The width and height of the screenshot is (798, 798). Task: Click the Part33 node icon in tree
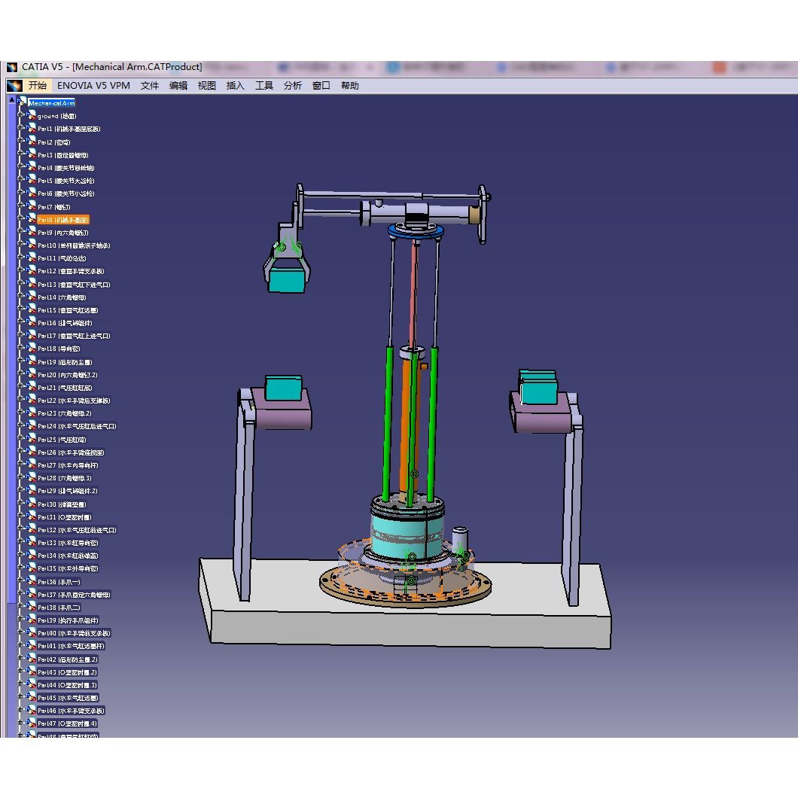pos(32,541)
